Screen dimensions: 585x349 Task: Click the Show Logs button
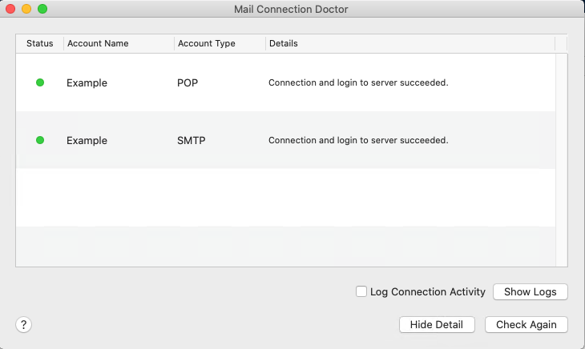point(530,291)
